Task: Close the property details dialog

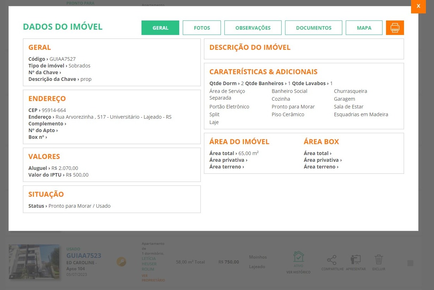Action: 418,6
